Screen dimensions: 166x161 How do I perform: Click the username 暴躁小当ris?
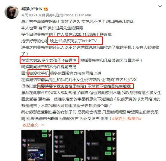tap(32, 9)
